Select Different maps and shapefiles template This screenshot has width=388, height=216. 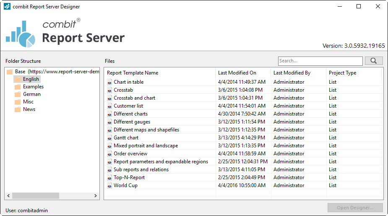(146, 130)
